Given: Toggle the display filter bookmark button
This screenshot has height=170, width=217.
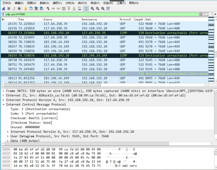Looking at the screenshot, I should [3, 14].
